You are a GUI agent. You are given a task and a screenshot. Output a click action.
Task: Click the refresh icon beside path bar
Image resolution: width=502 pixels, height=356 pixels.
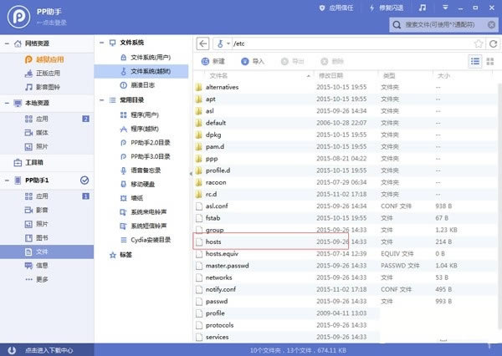point(494,43)
